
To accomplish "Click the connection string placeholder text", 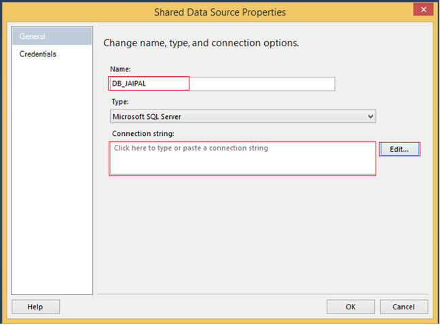I will click(191, 148).
